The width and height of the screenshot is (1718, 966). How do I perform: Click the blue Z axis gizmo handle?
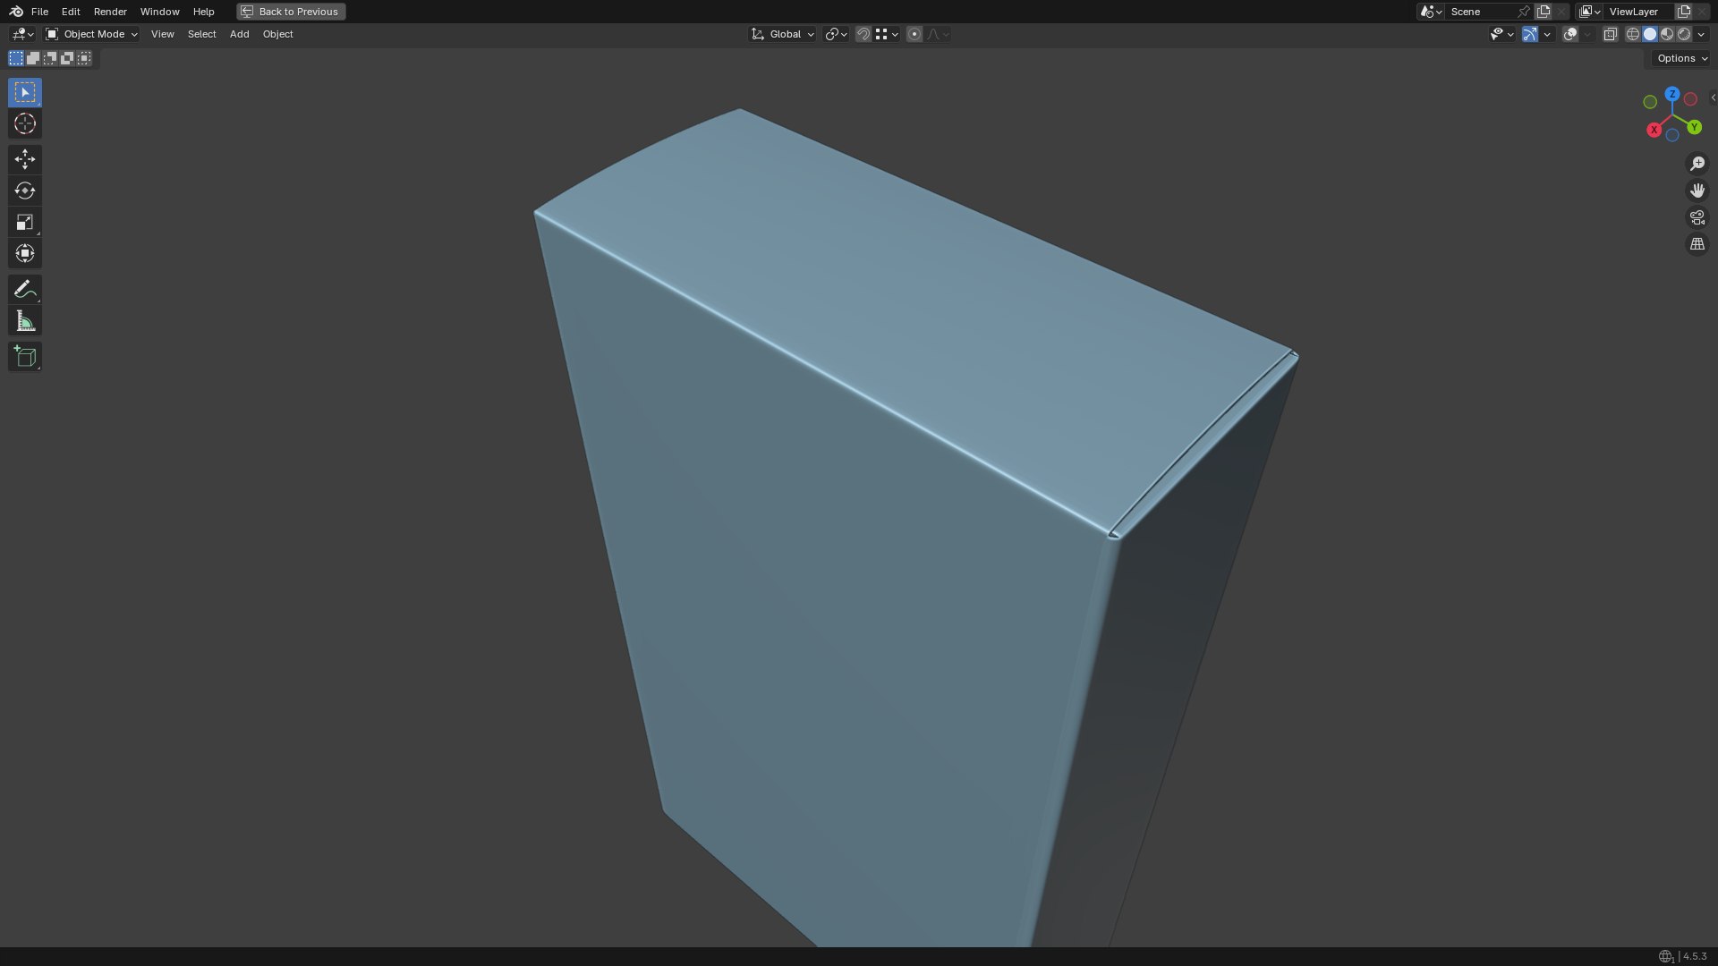(1672, 94)
